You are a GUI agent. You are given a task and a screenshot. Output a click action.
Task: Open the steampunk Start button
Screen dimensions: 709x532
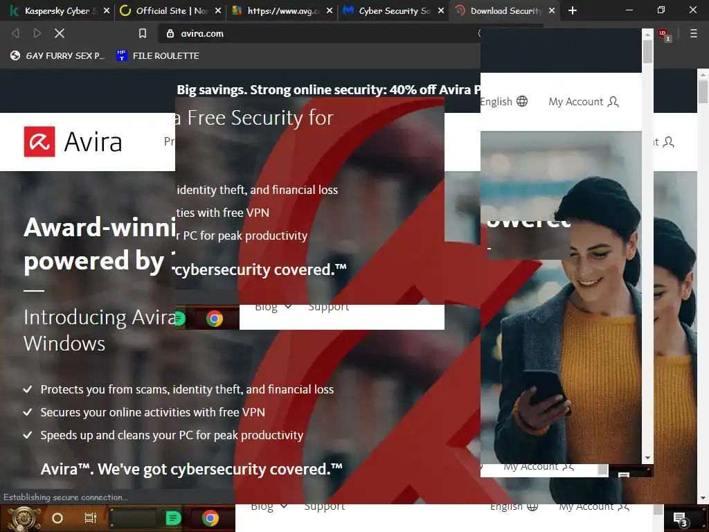pyautogui.click(x=24, y=518)
